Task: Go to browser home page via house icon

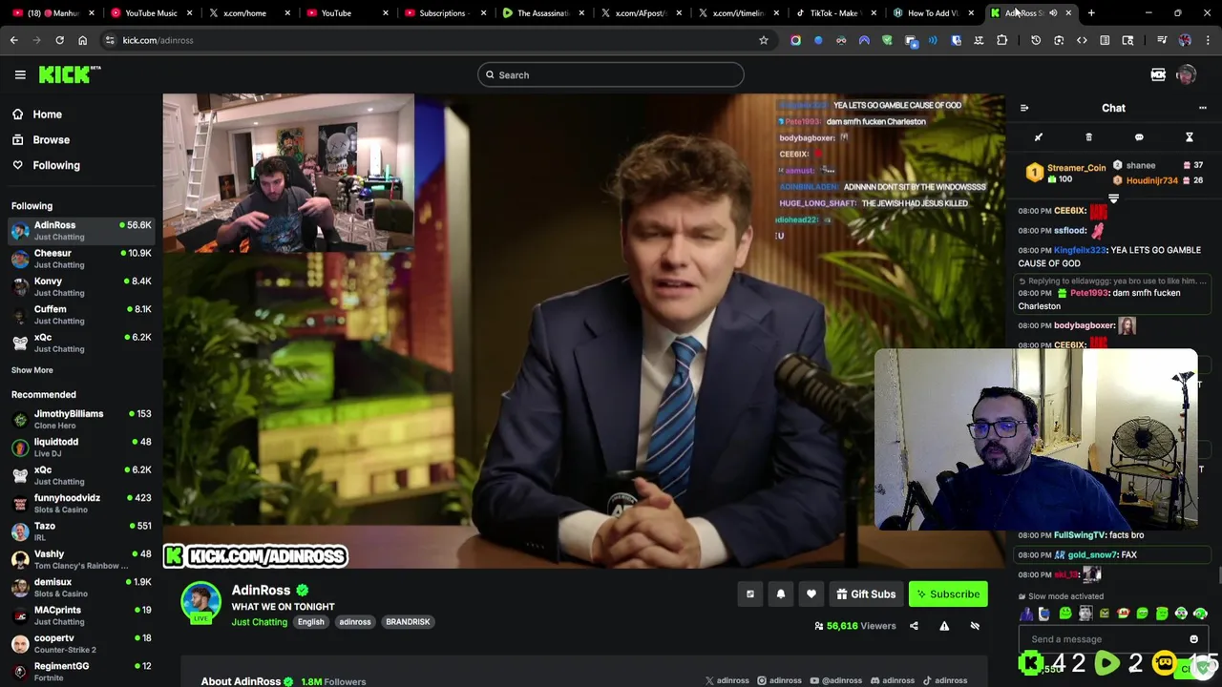Action: pyautogui.click(x=82, y=40)
